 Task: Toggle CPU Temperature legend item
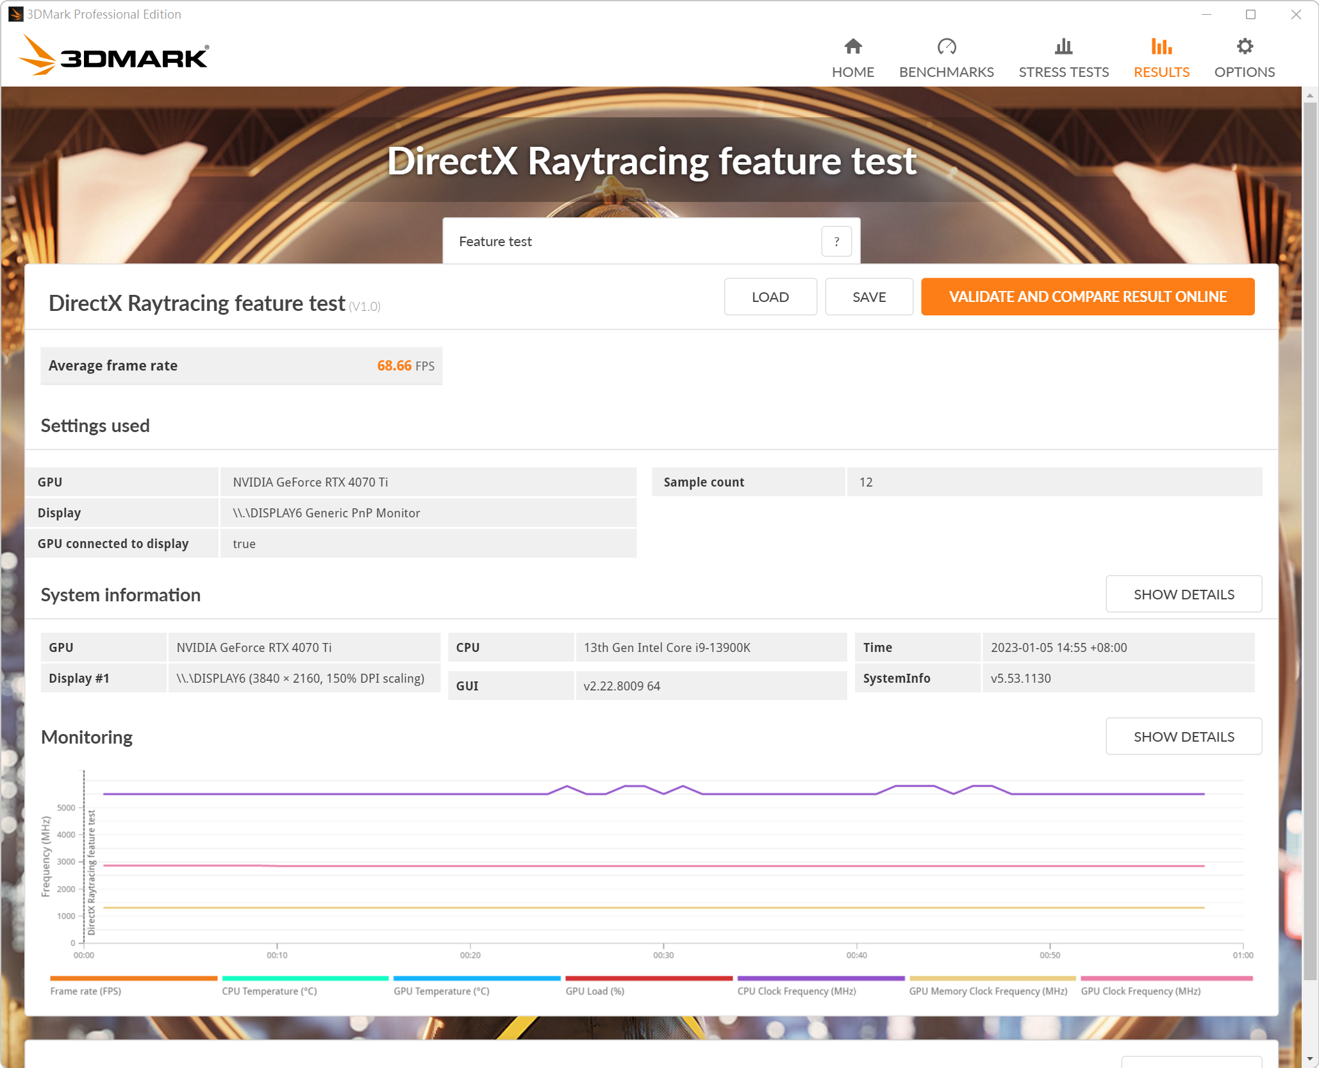tap(305, 986)
